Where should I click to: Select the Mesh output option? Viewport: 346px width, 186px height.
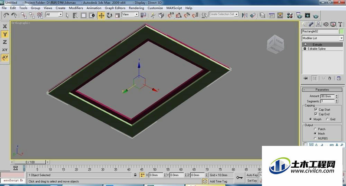click(x=315, y=134)
